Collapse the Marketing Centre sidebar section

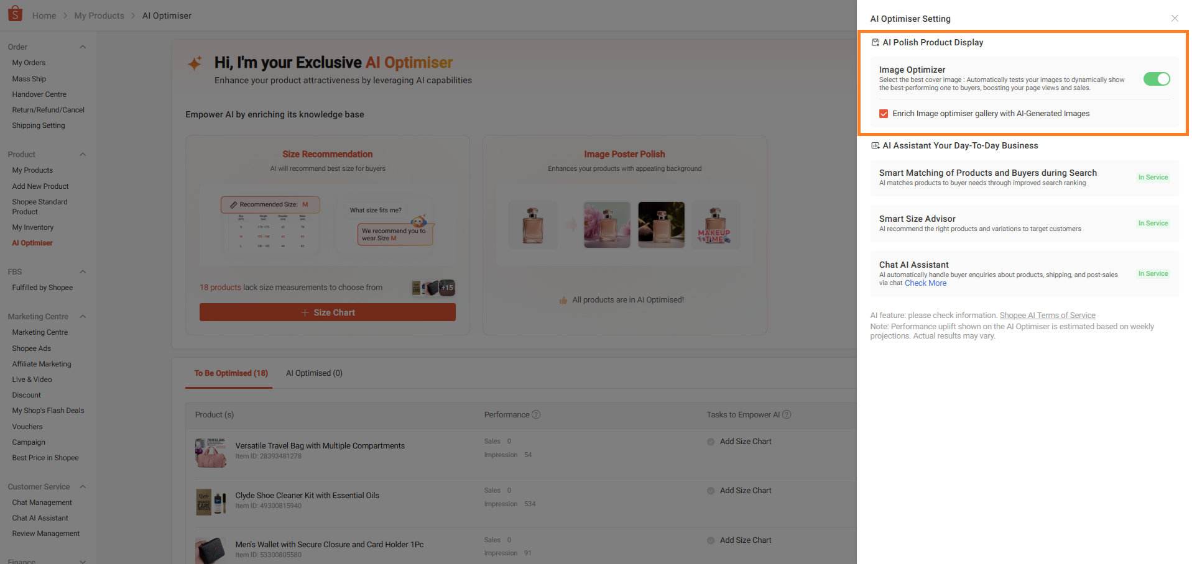83,317
